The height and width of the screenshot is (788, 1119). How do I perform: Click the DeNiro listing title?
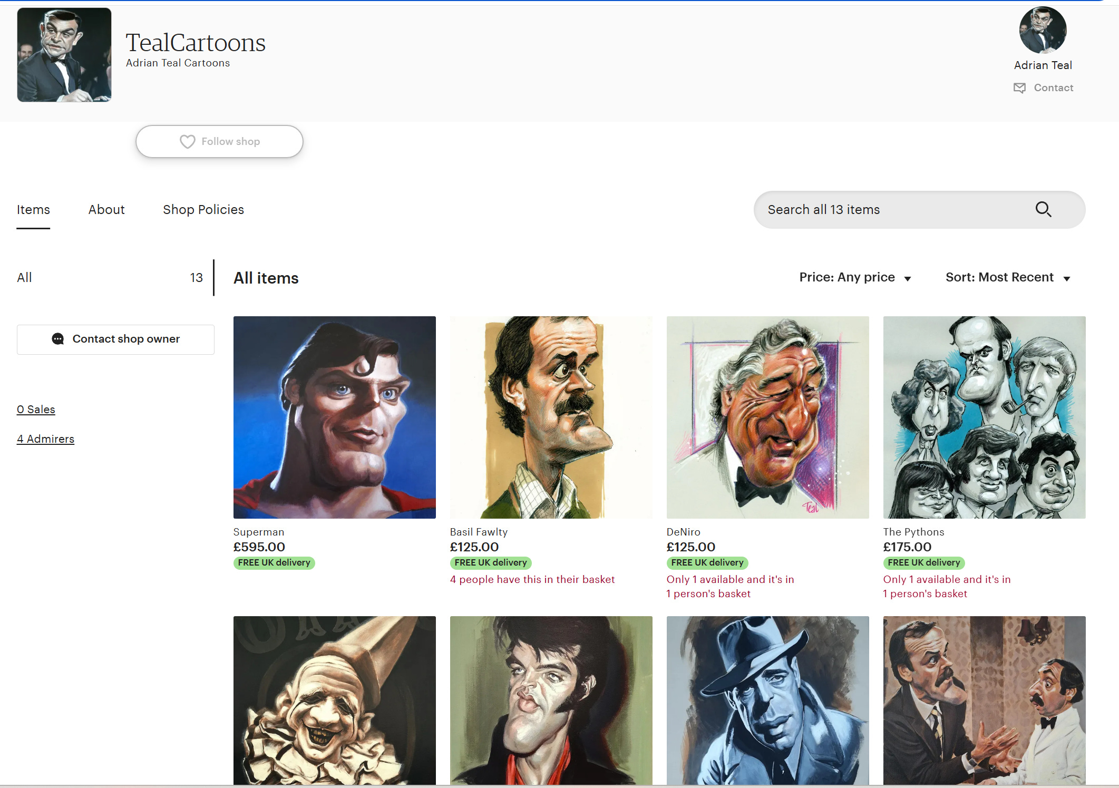pyautogui.click(x=684, y=532)
